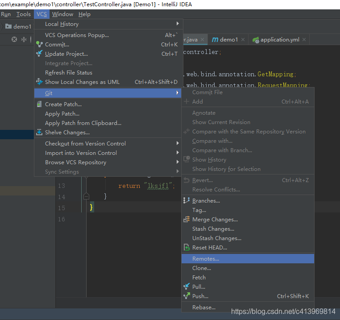Screen dimensions: 340x320
Task: Expand Browse VCS Repository submenu arrow
Action: [178, 162]
